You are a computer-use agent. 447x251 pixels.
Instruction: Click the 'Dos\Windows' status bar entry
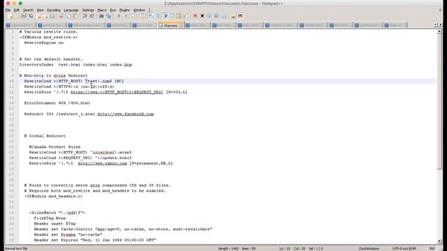pos(369,248)
